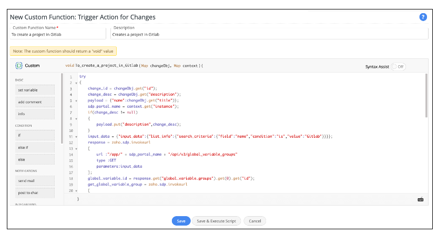
Task: Select the 'info' block
Action: pyautogui.click(x=35, y=114)
